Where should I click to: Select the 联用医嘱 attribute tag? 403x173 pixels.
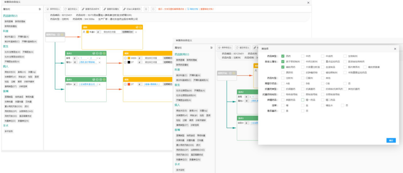click(9, 21)
